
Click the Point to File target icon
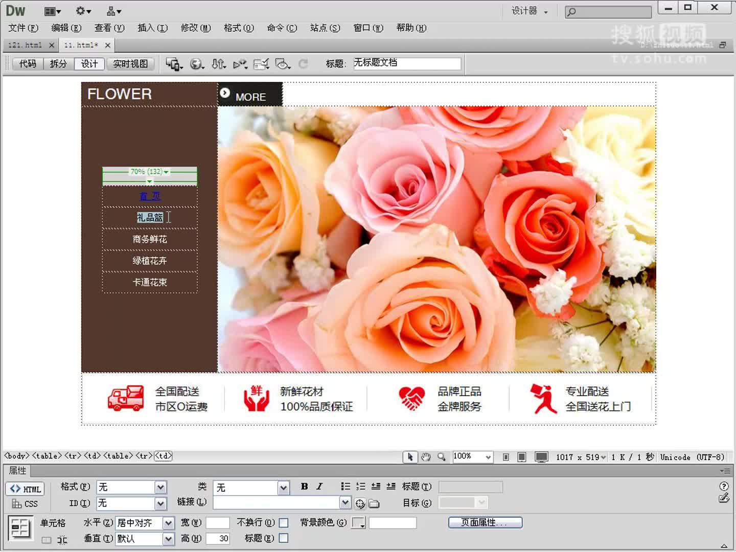tap(360, 504)
